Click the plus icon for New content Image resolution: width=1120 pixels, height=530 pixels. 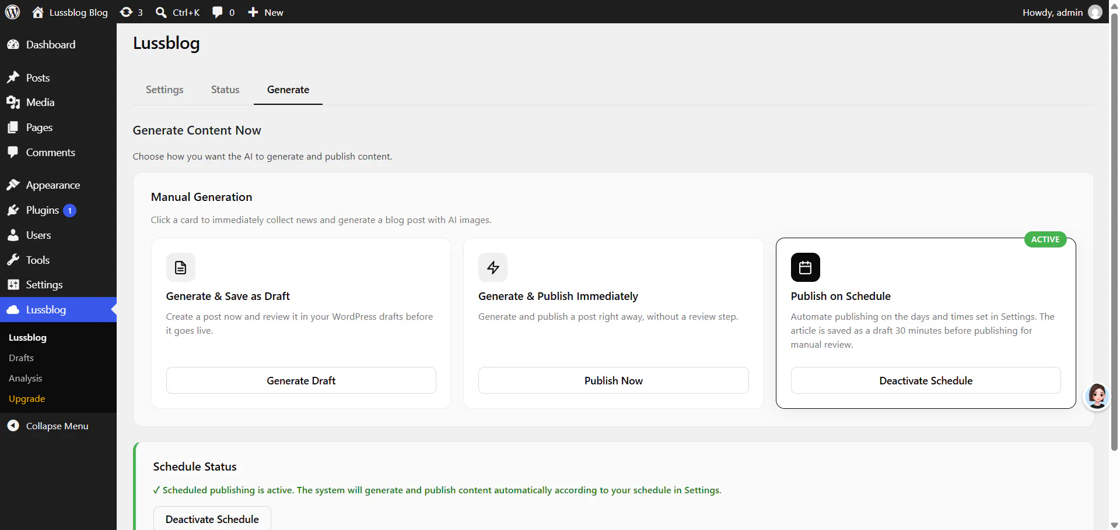[253, 12]
